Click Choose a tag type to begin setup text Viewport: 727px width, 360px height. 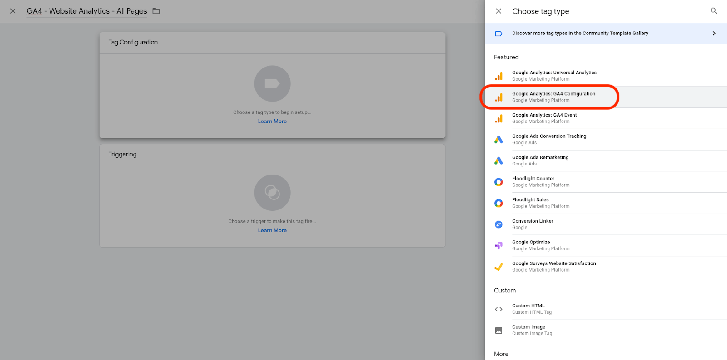coord(272,112)
